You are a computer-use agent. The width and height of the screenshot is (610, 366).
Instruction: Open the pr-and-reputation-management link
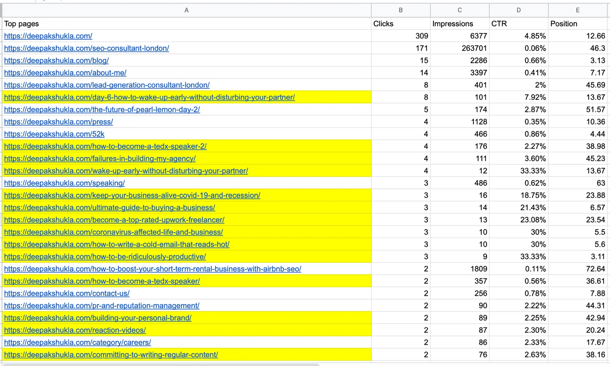tap(102, 305)
